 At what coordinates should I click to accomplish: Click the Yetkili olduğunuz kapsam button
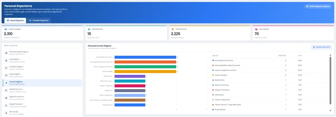(x=318, y=6)
